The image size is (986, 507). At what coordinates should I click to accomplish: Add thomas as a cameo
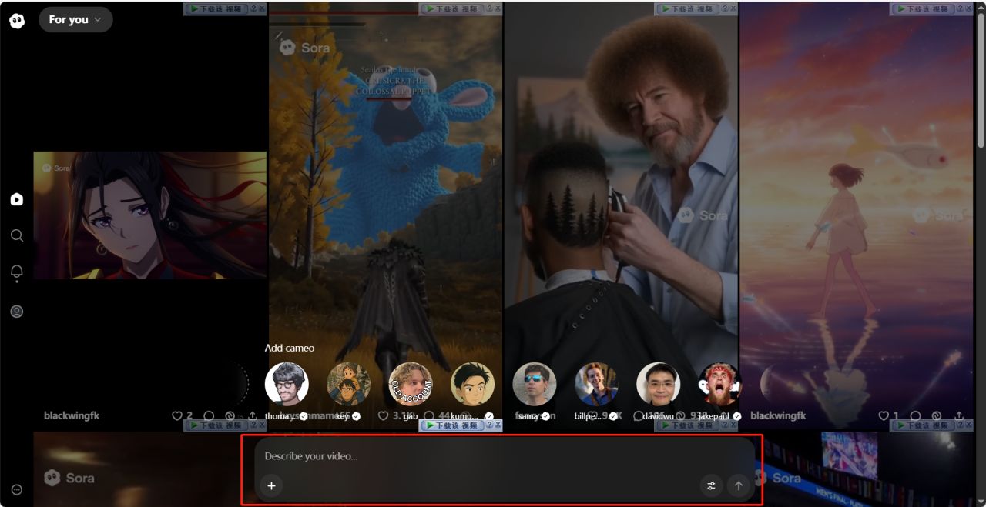287,384
